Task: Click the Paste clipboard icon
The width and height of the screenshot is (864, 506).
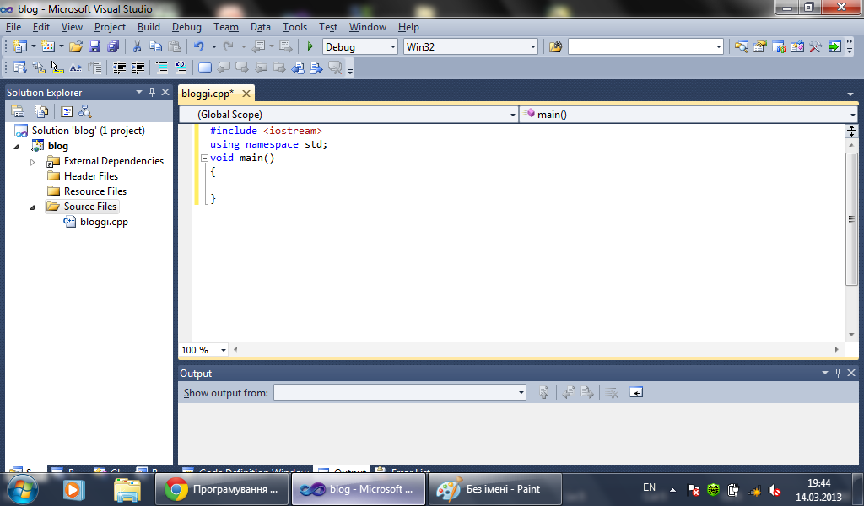Action: 175,46
